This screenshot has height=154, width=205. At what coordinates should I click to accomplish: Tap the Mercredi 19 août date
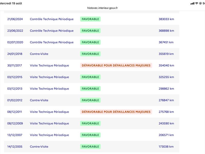point(11,3)
